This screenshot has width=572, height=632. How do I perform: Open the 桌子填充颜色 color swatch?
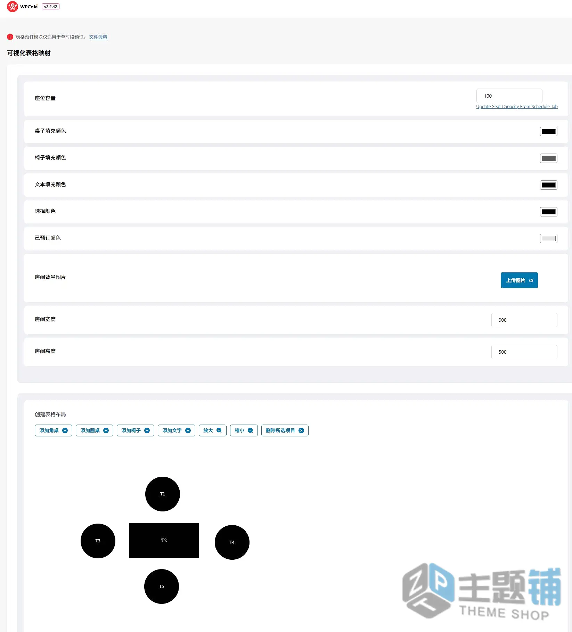coord(549,132)
